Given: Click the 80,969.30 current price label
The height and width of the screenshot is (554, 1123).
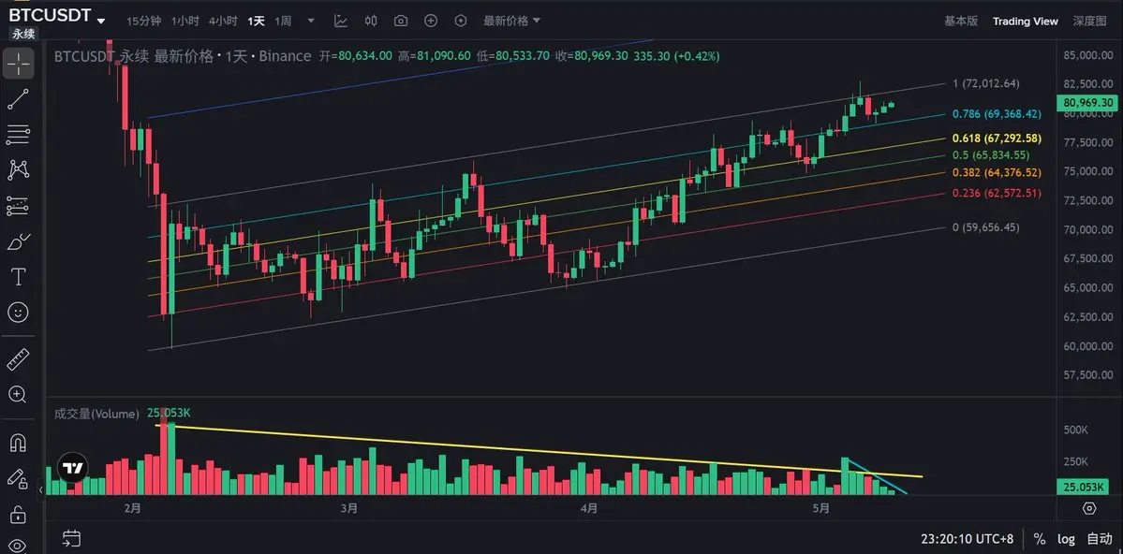Looking at the screenshot, I should tap(1087, 102).
